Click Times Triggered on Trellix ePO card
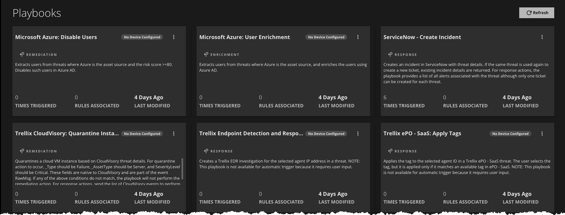Viewport: 565px width, 215px height. [404, 202]
